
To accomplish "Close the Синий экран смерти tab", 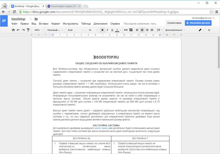I will pos(79,6).
